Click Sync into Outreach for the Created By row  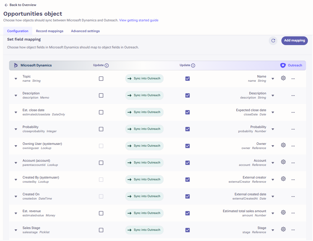click(144, 179)
